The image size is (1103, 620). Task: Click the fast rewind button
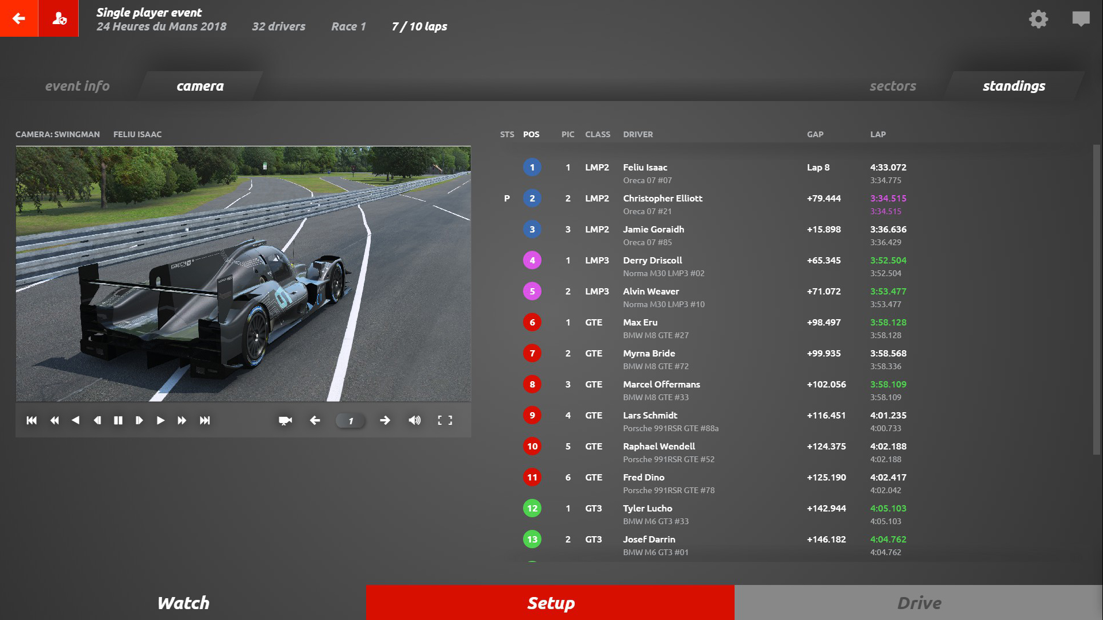(x=55, y=420)
